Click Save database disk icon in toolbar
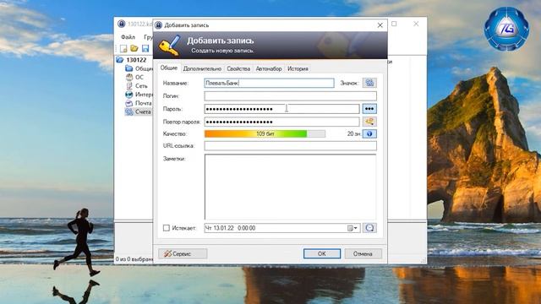Image resolution: width=541 pixels, height=304 pixels. coord(145,48)
